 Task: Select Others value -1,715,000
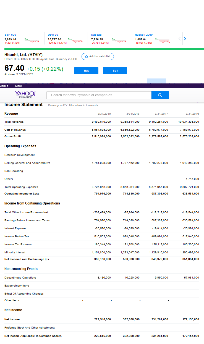tap(192, 179)
